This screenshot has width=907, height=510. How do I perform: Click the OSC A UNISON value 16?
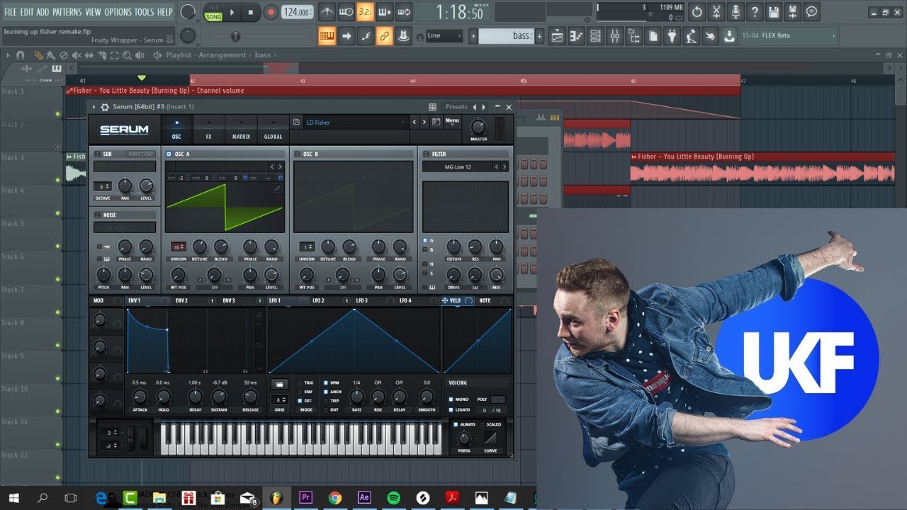tap(178, 246)
